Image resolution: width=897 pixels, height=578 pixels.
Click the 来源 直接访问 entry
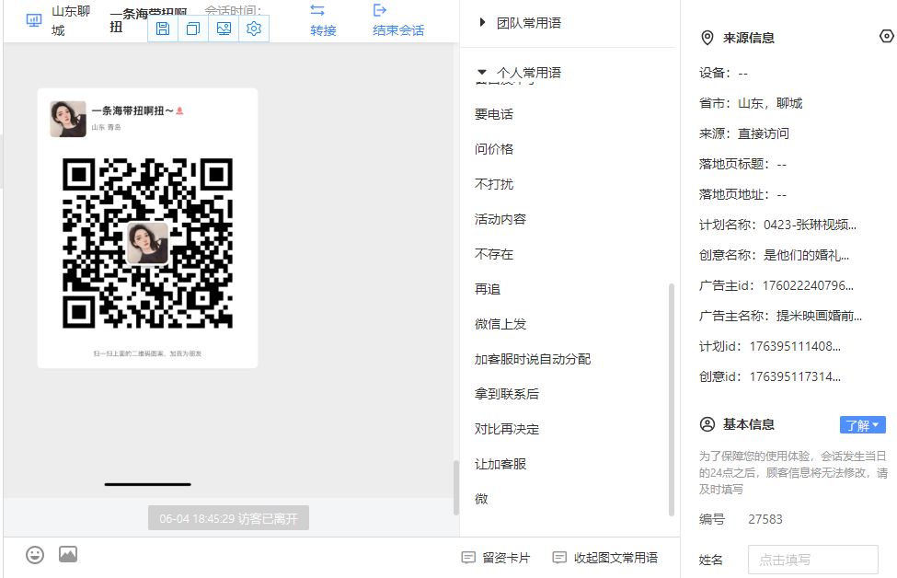click(x=743, y=133)
